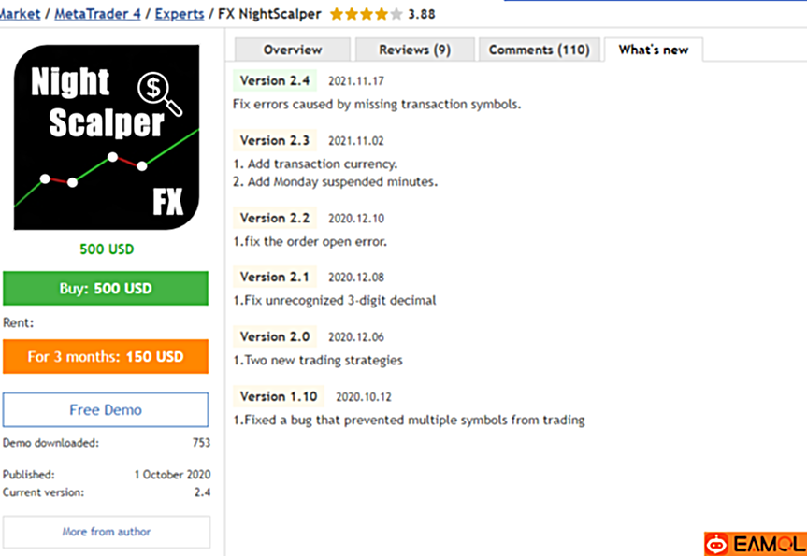Download the Free Demo
Screen dimensions: 807x556
[x=106, y=410]
